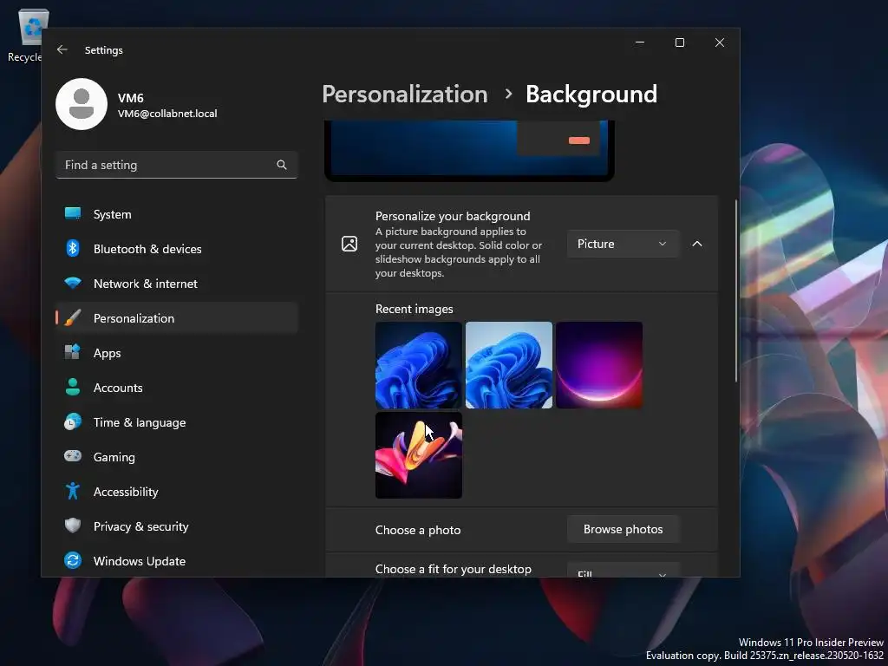Click the Find a setting search box
This screenshot has height=666, width=888.
coord(177,165)
